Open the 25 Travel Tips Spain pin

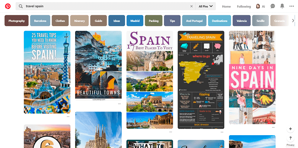(47, 72)
